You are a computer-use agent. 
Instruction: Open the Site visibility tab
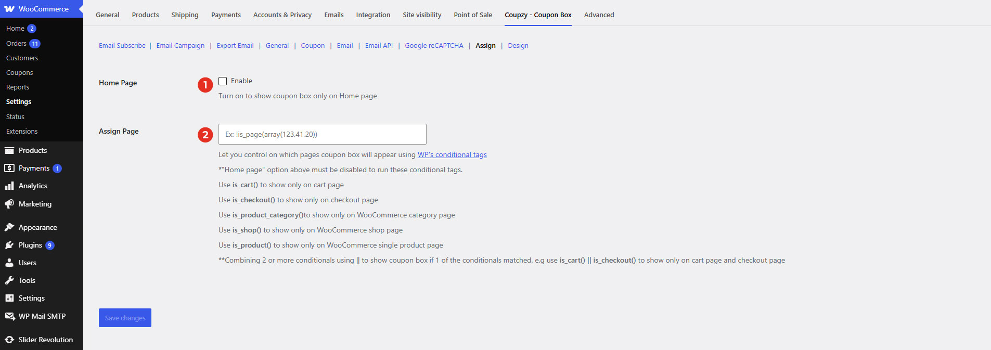click(422, 15)
